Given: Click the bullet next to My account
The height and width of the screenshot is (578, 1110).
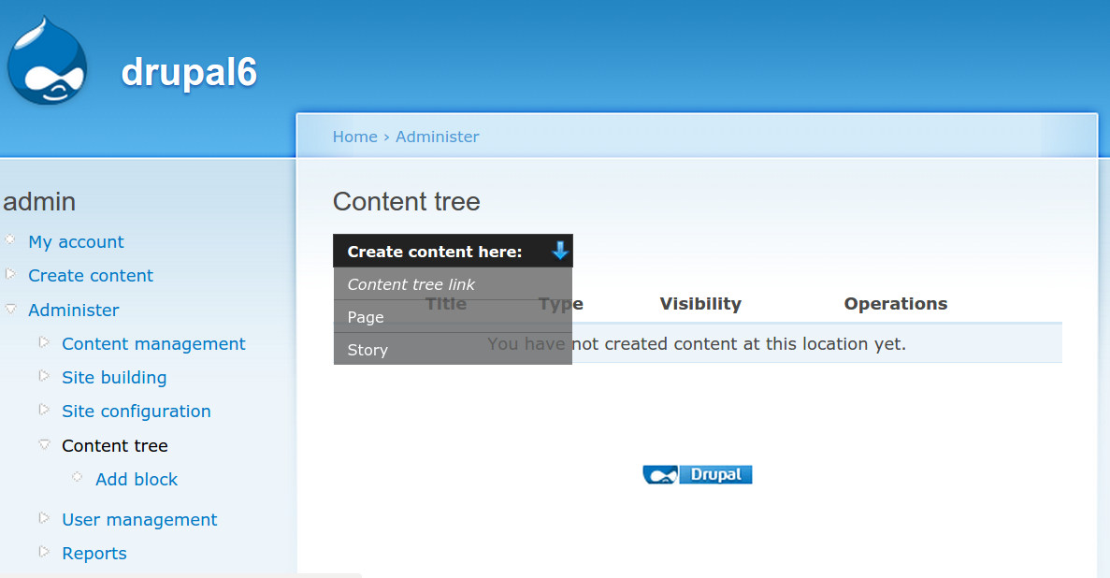Looking at the screenshot, I should 10,239.
